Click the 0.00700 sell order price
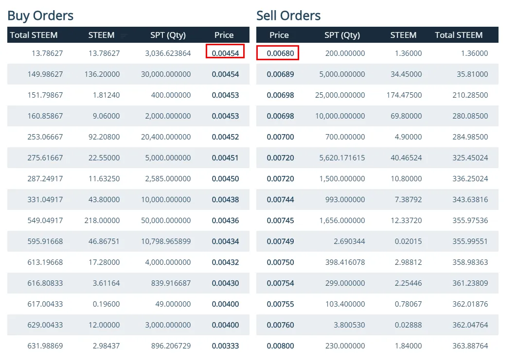 281,137
